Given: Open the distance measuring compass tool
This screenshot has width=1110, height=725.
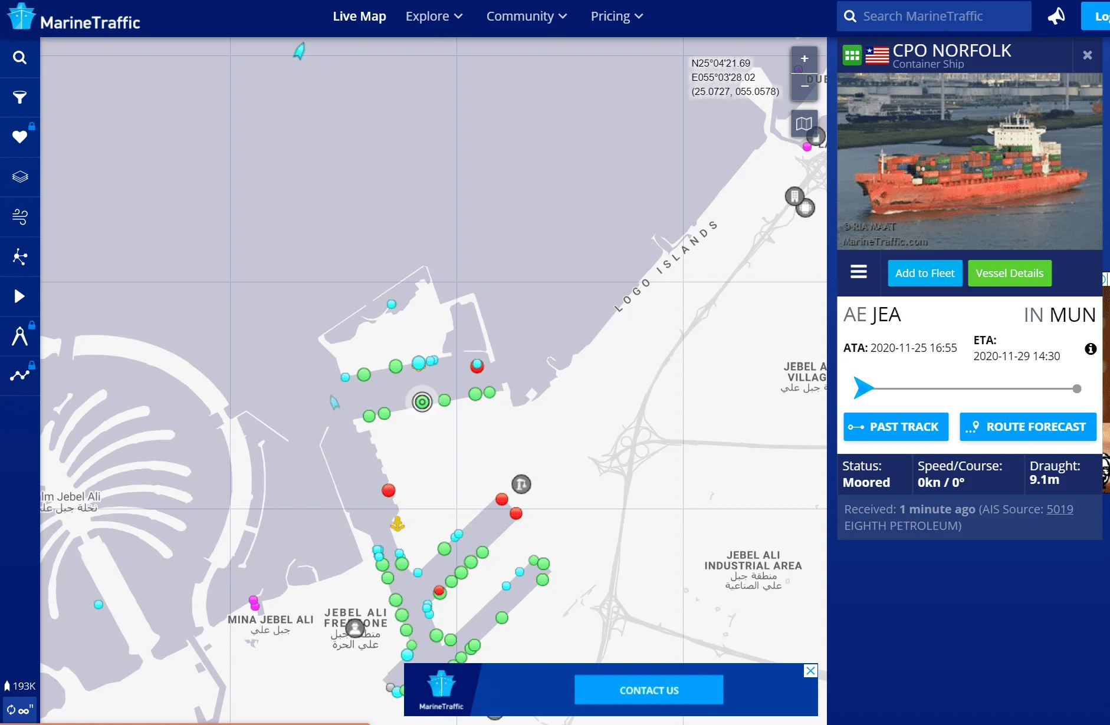Looking at the screenshot, I should (19, 336).
